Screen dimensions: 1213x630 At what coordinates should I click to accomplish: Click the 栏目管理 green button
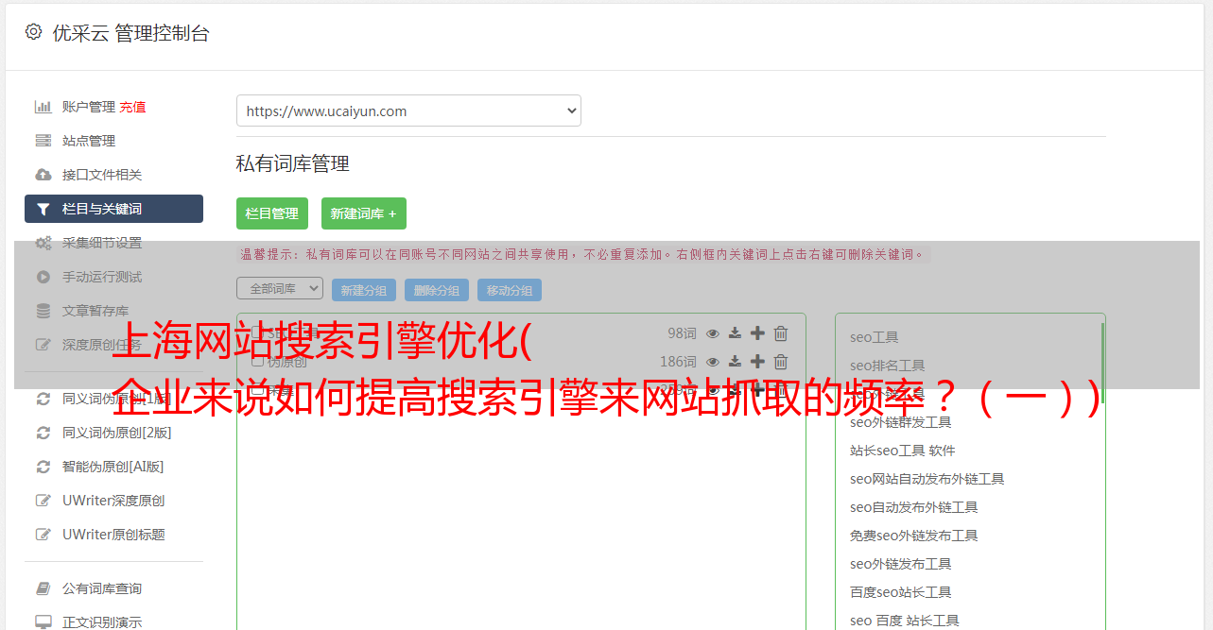click(272, 213)
